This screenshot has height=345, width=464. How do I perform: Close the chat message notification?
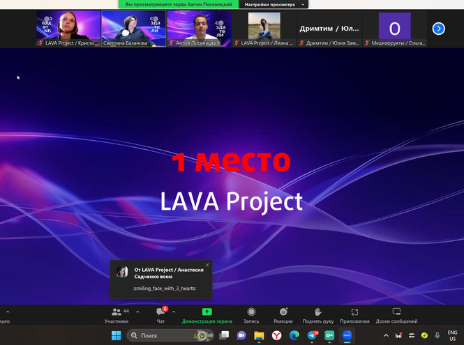coord(207,265)
